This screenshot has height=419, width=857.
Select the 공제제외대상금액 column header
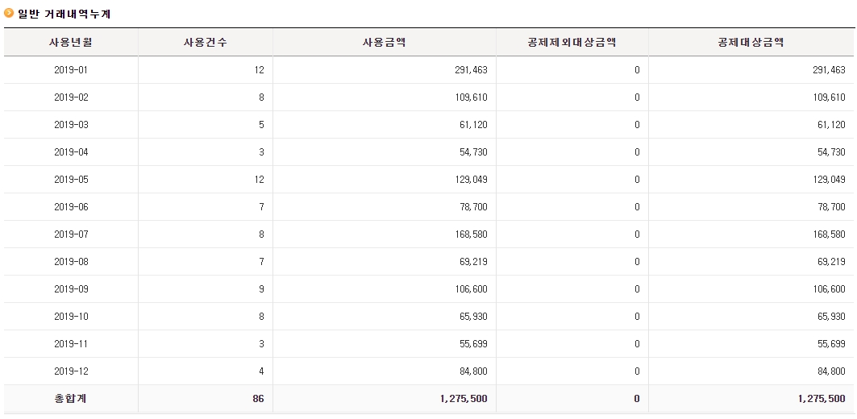(x=572, y=43)
